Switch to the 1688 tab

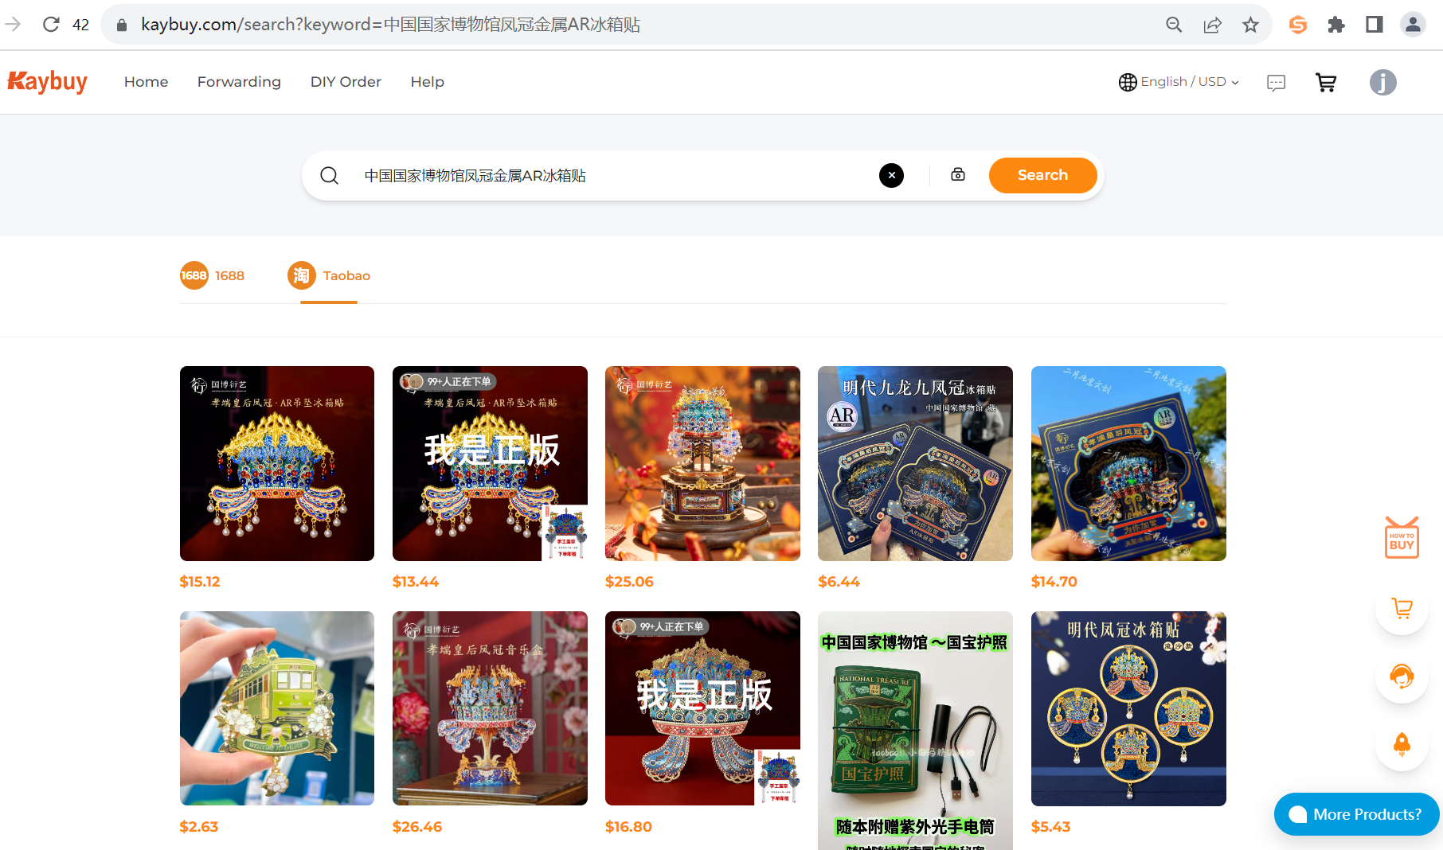click(213, 276)
